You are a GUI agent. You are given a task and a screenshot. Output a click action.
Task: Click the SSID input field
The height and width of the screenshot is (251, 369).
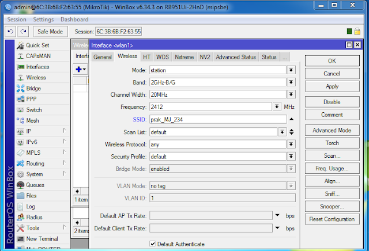(x=218, y=119)
